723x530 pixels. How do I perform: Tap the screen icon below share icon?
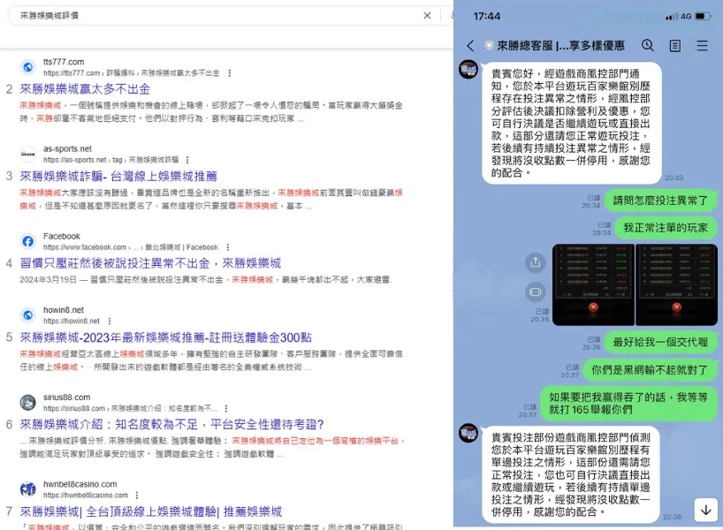[x=536, y=291]
